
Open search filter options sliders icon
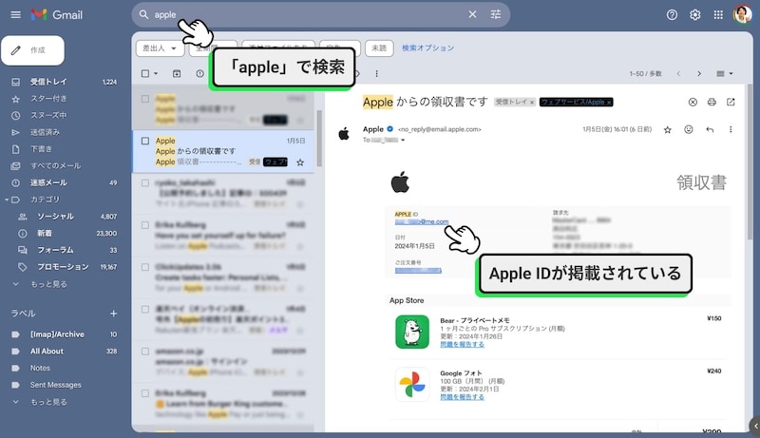[495, 14]
